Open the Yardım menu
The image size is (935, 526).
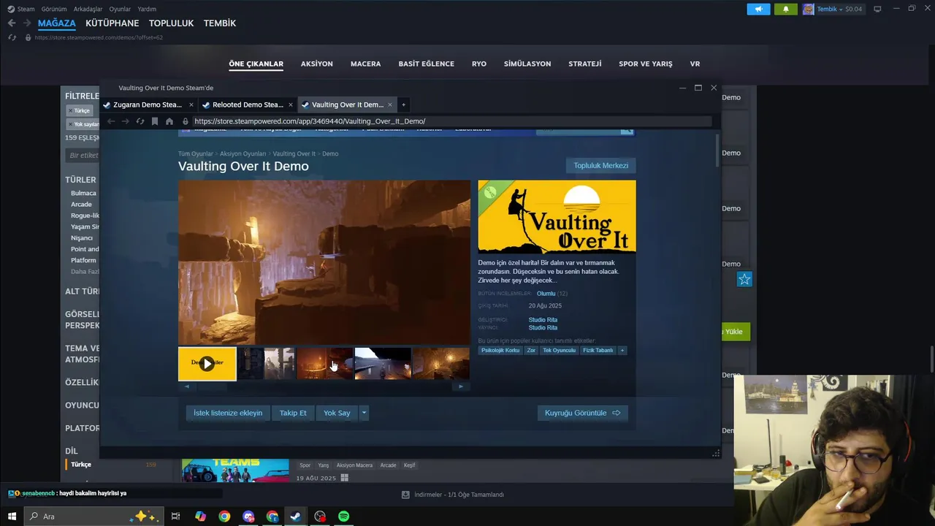pyautogui.click(x=147, y=9)
